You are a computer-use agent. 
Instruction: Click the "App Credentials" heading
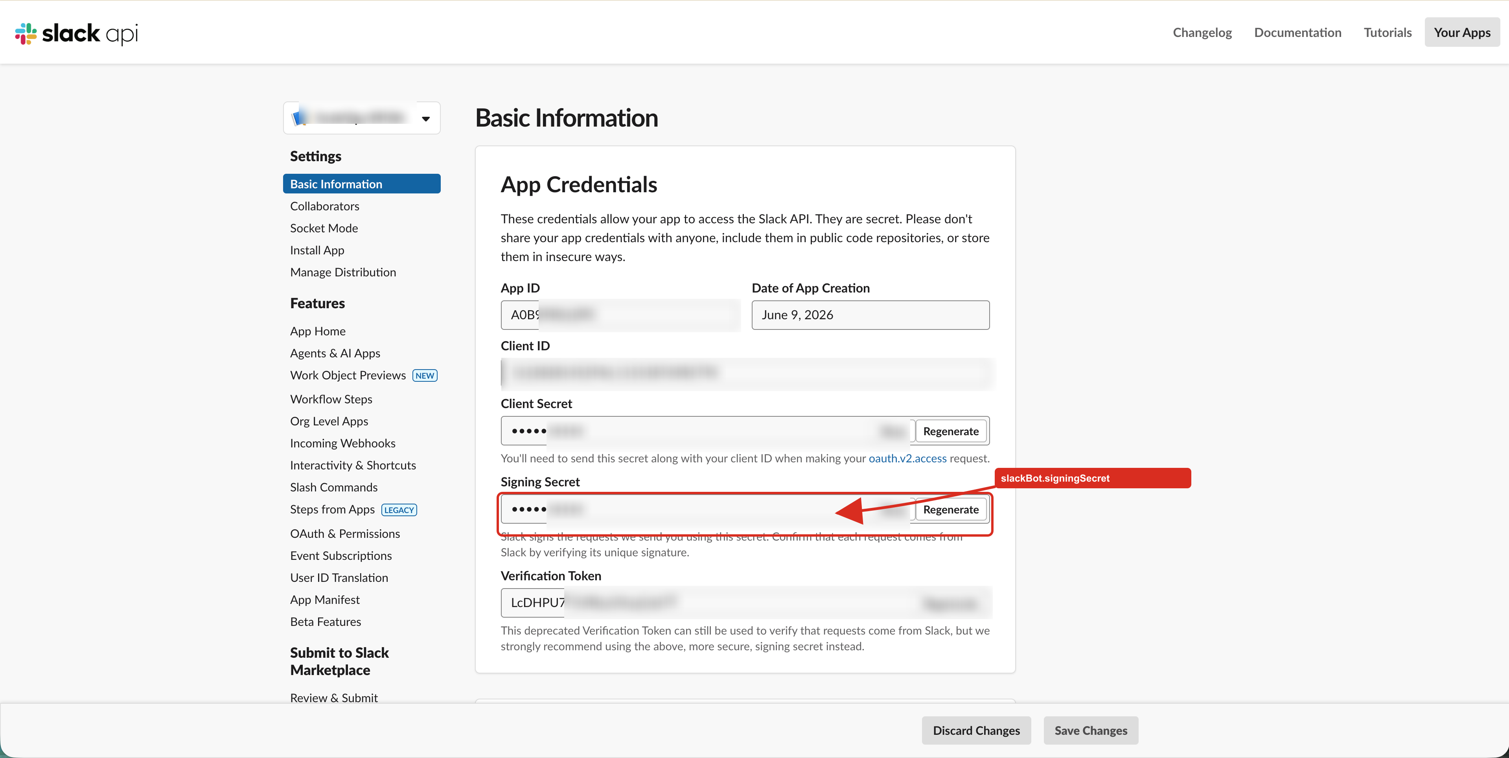coord(579,184)
